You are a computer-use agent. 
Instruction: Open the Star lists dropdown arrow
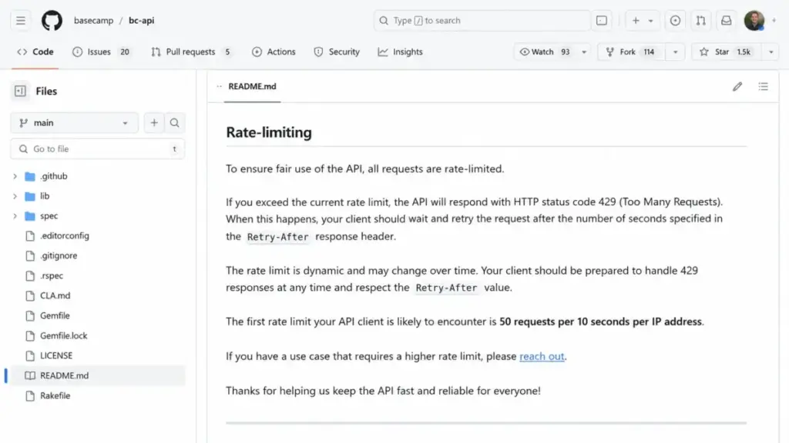pos(771,52)
